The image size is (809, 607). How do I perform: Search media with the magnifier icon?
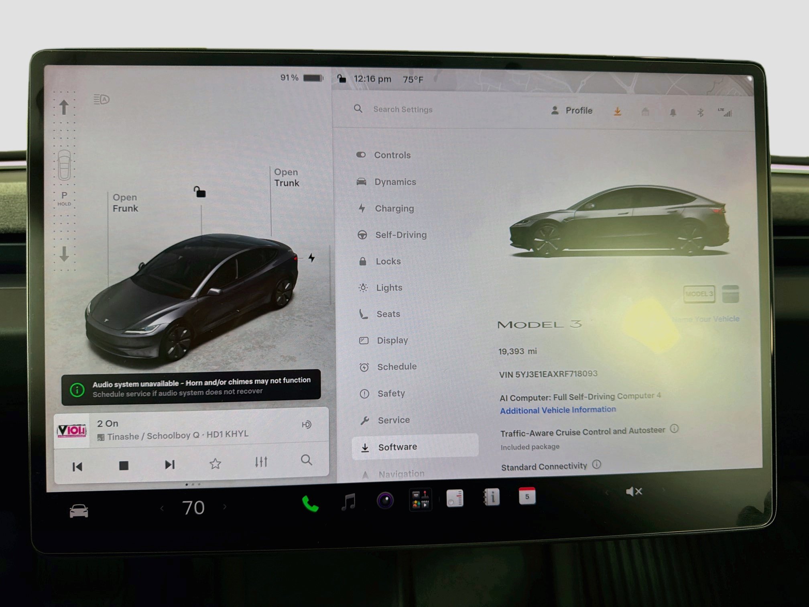point(306,460)
